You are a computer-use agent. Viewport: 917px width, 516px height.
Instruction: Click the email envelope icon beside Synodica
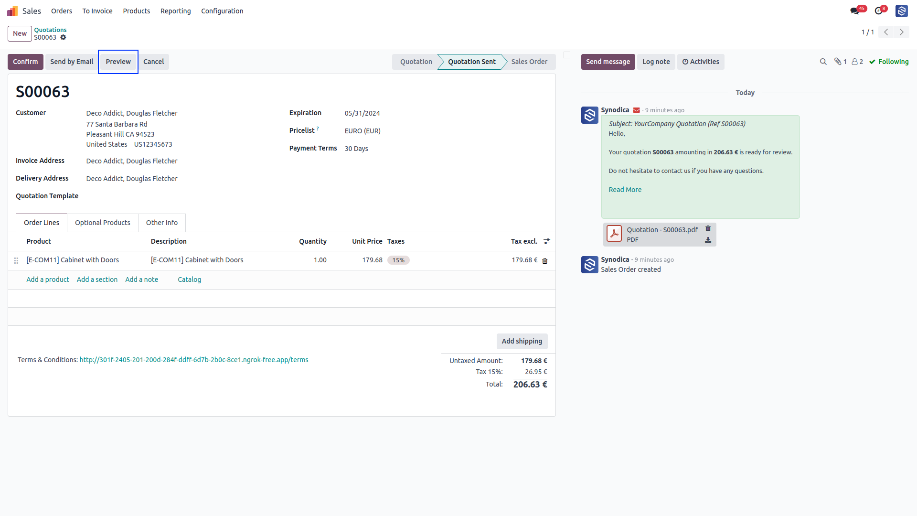point(637,110)
